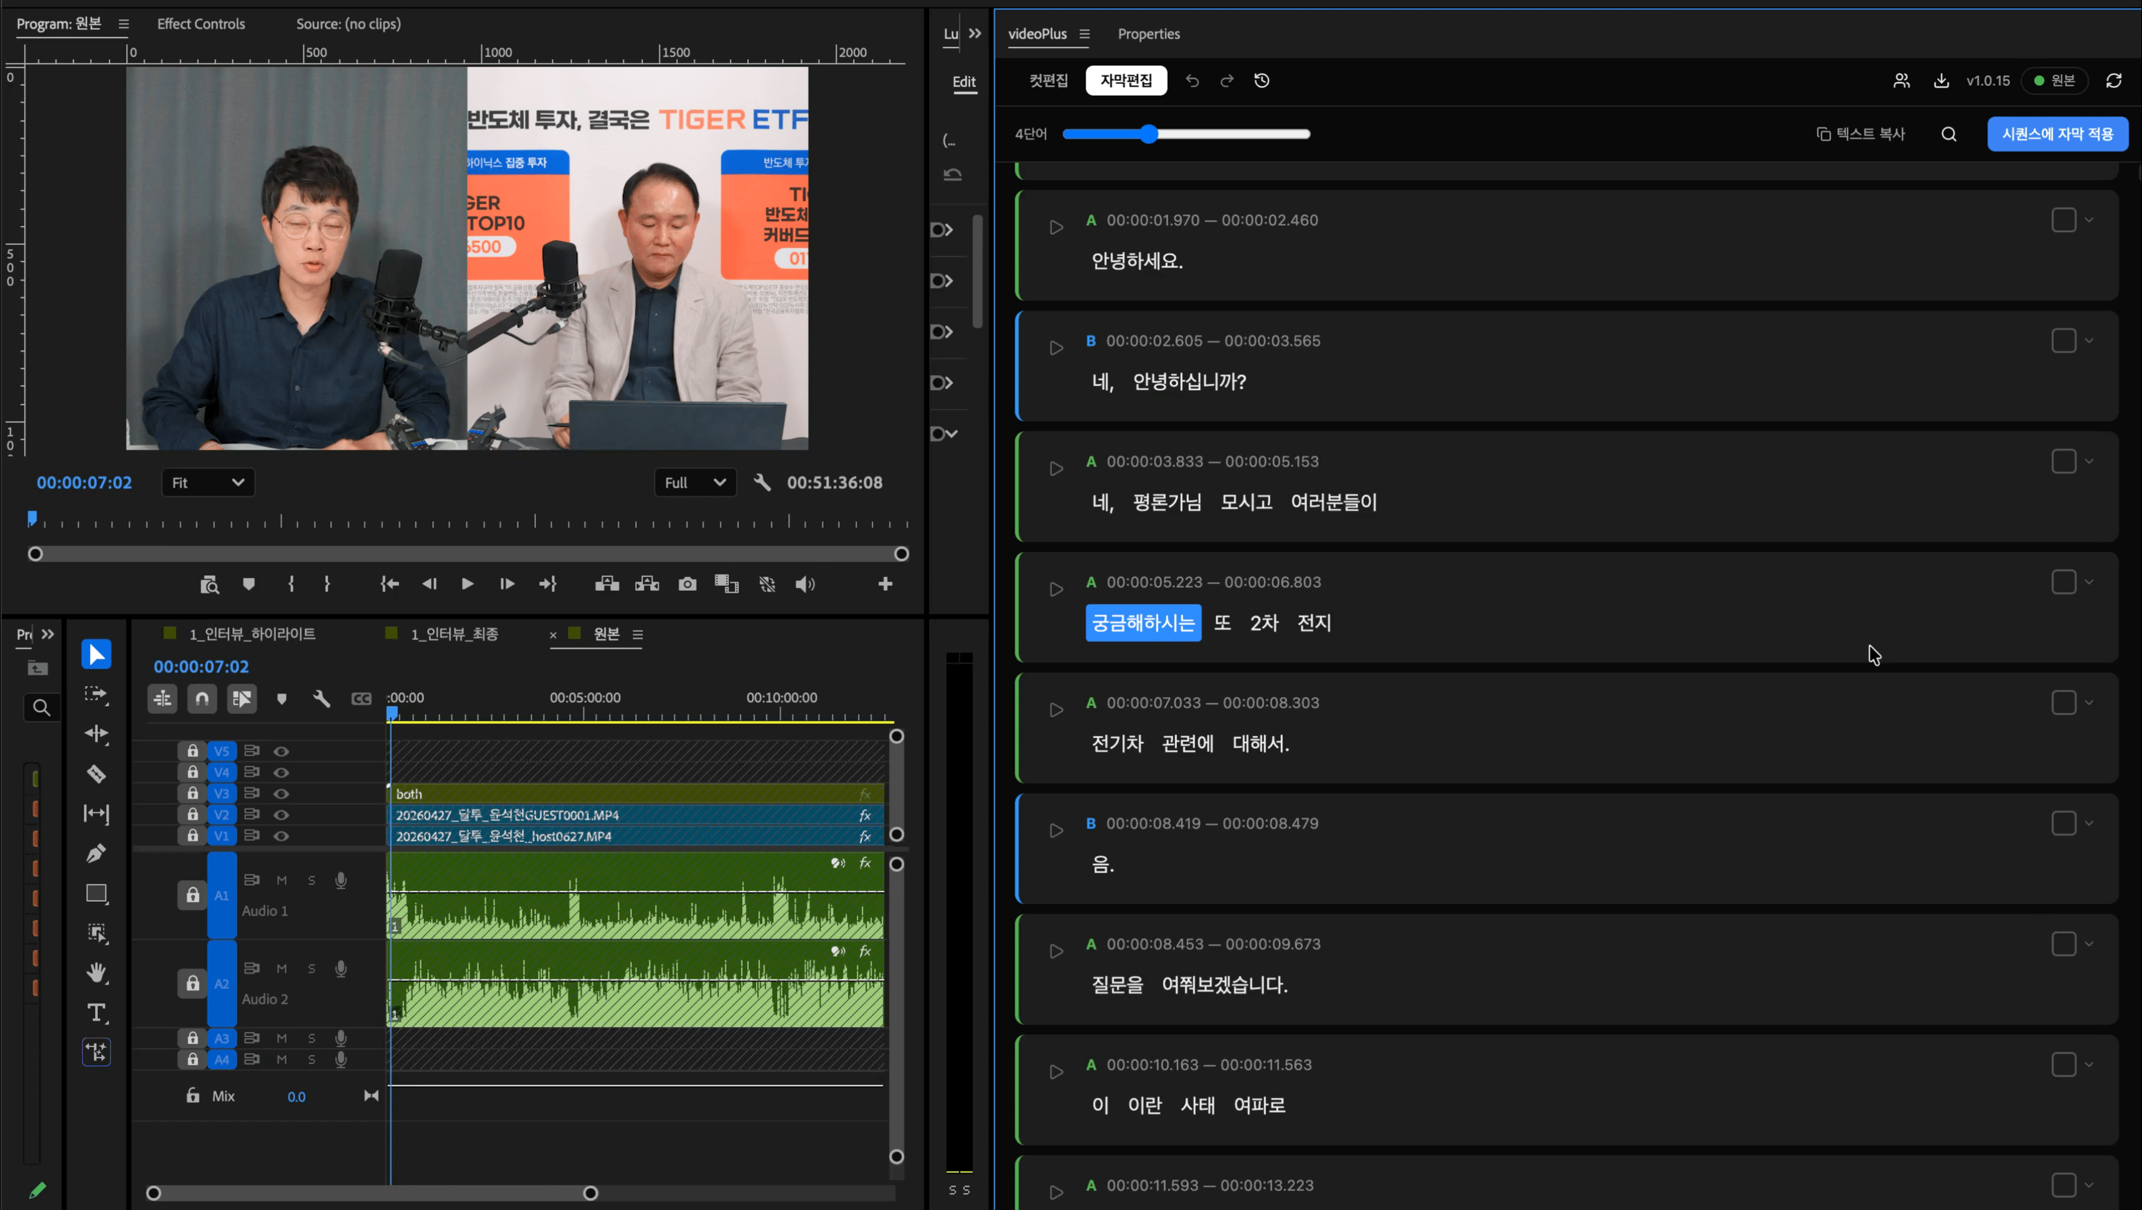Check the box for 전기차 관련에 대해서 subtitle

2063,703
